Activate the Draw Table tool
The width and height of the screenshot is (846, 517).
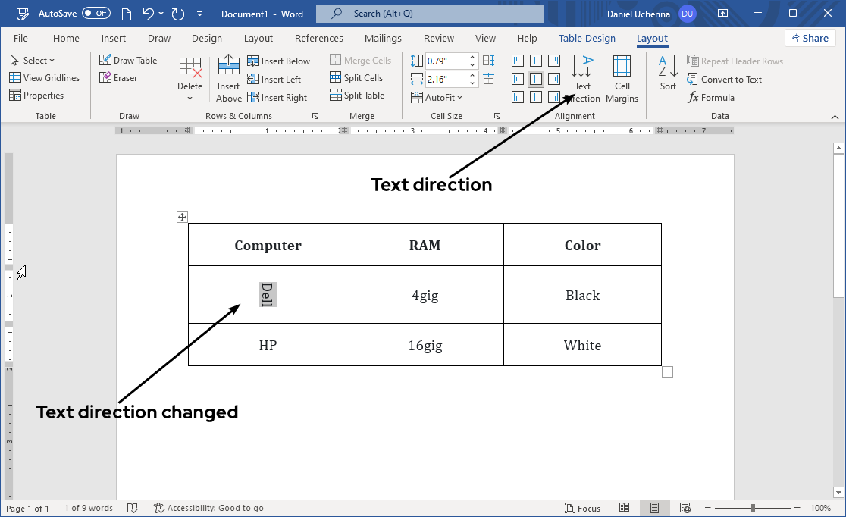tap(129, 59)
